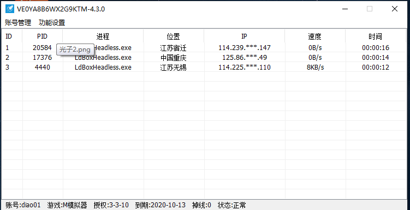The width and height of the screenshot is (410, 210).
Task: Click the 位置 column header
Action: tap(174, 36)
